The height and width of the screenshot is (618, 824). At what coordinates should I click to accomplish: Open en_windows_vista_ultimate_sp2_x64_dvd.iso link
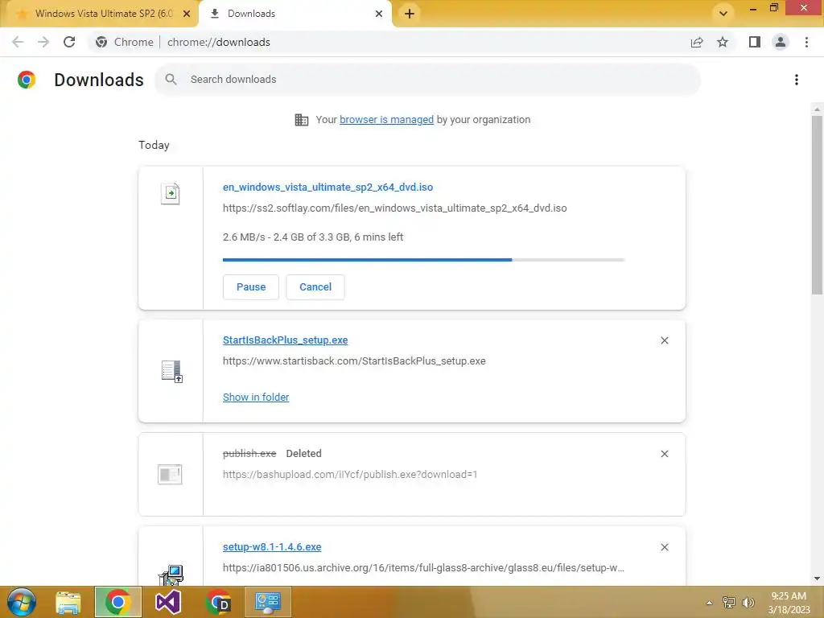[328, 187]
